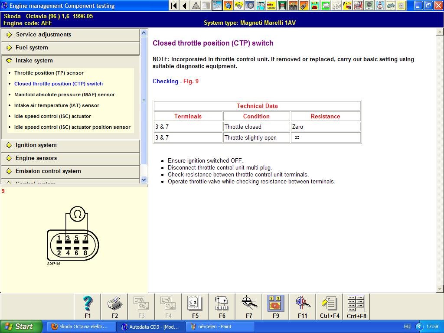This screenshot has height=333, width=444.
Task: Collapse the Intake system section
Action: point(71,61)
